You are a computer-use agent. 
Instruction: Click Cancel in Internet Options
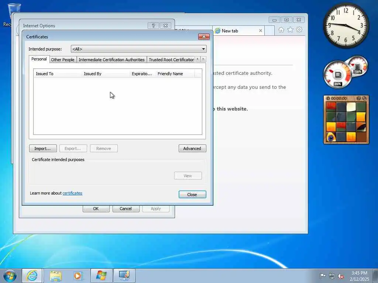click(x=126, y=209)
